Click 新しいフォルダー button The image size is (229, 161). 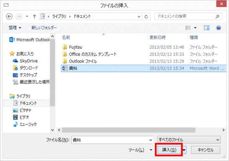[x=44, y=28]
